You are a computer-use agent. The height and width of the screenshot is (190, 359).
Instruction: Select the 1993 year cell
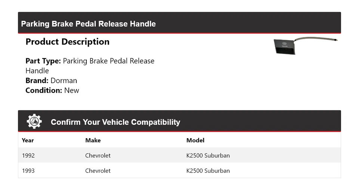tap(28, 171)
